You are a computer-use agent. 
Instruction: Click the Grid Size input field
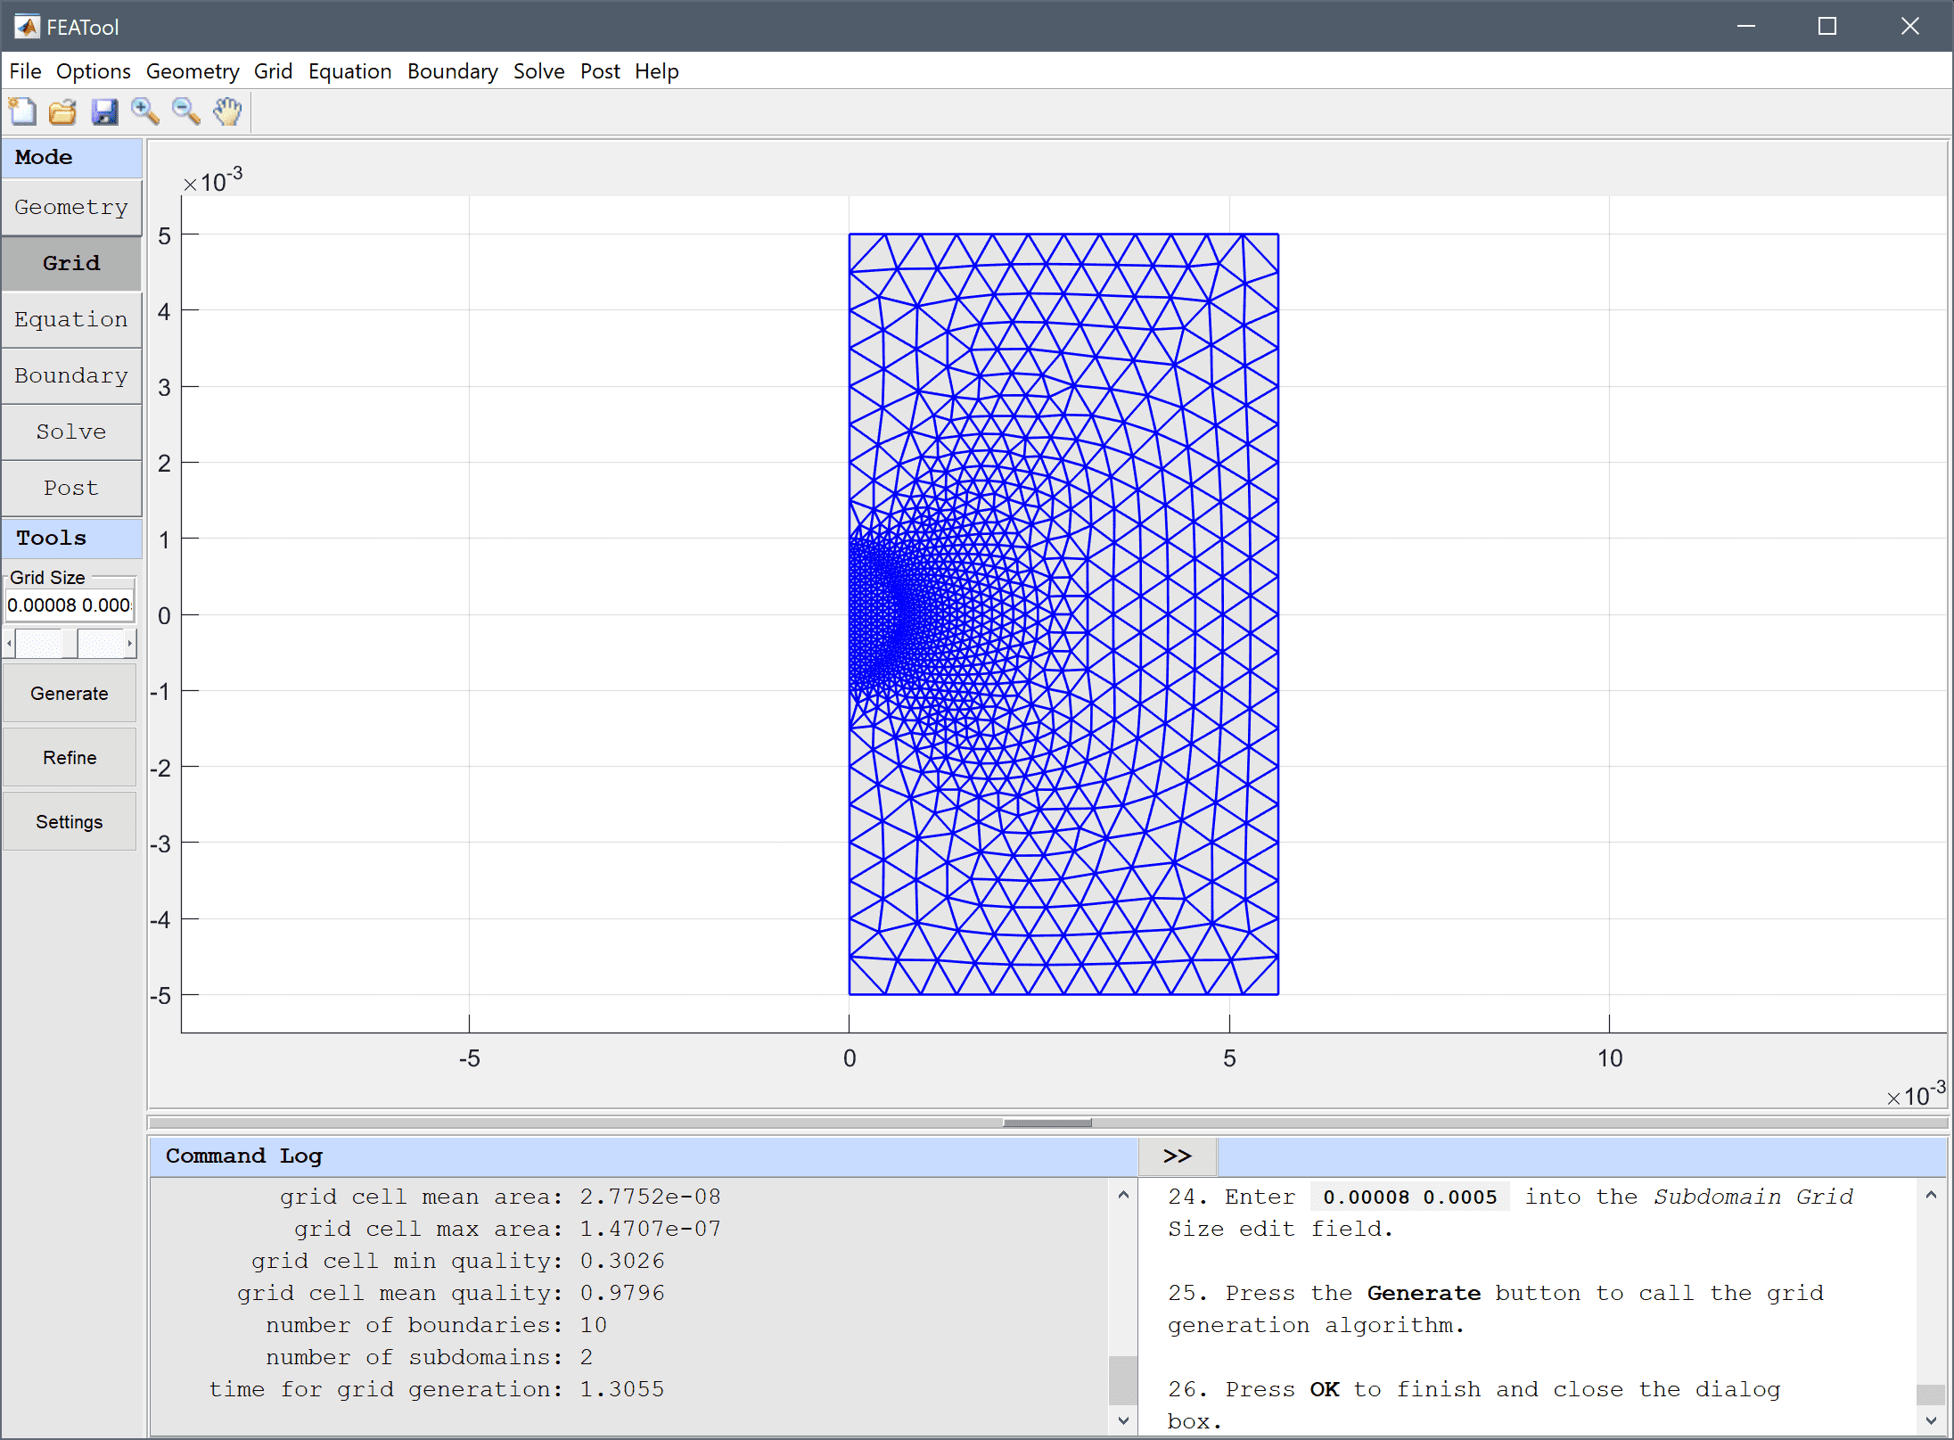(70, 605)
